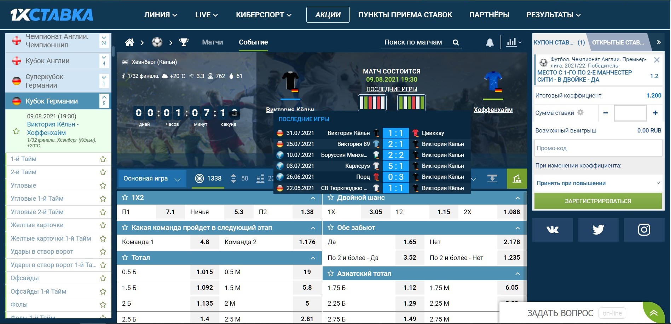Open the РЕЗУЛЬТАТЫ menu
The image size is (671, 324).
[x=554, y=15]
